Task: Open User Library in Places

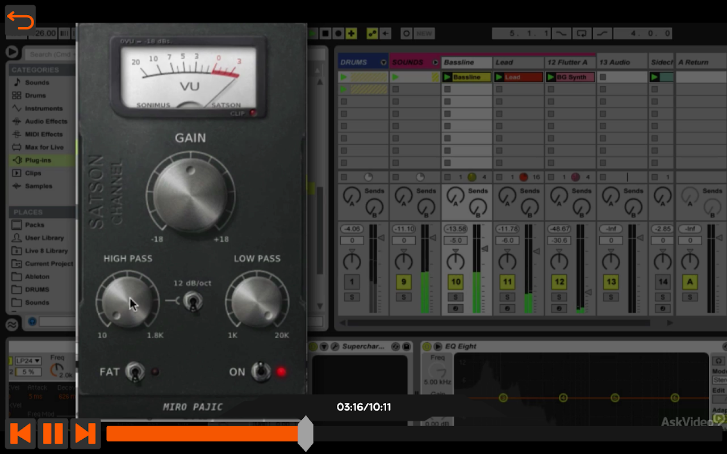Action: tap(44, 238)
